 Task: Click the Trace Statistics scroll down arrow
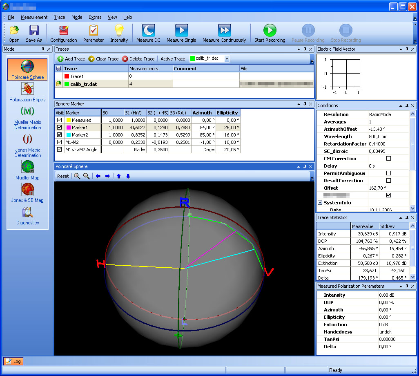click(412, 277)
